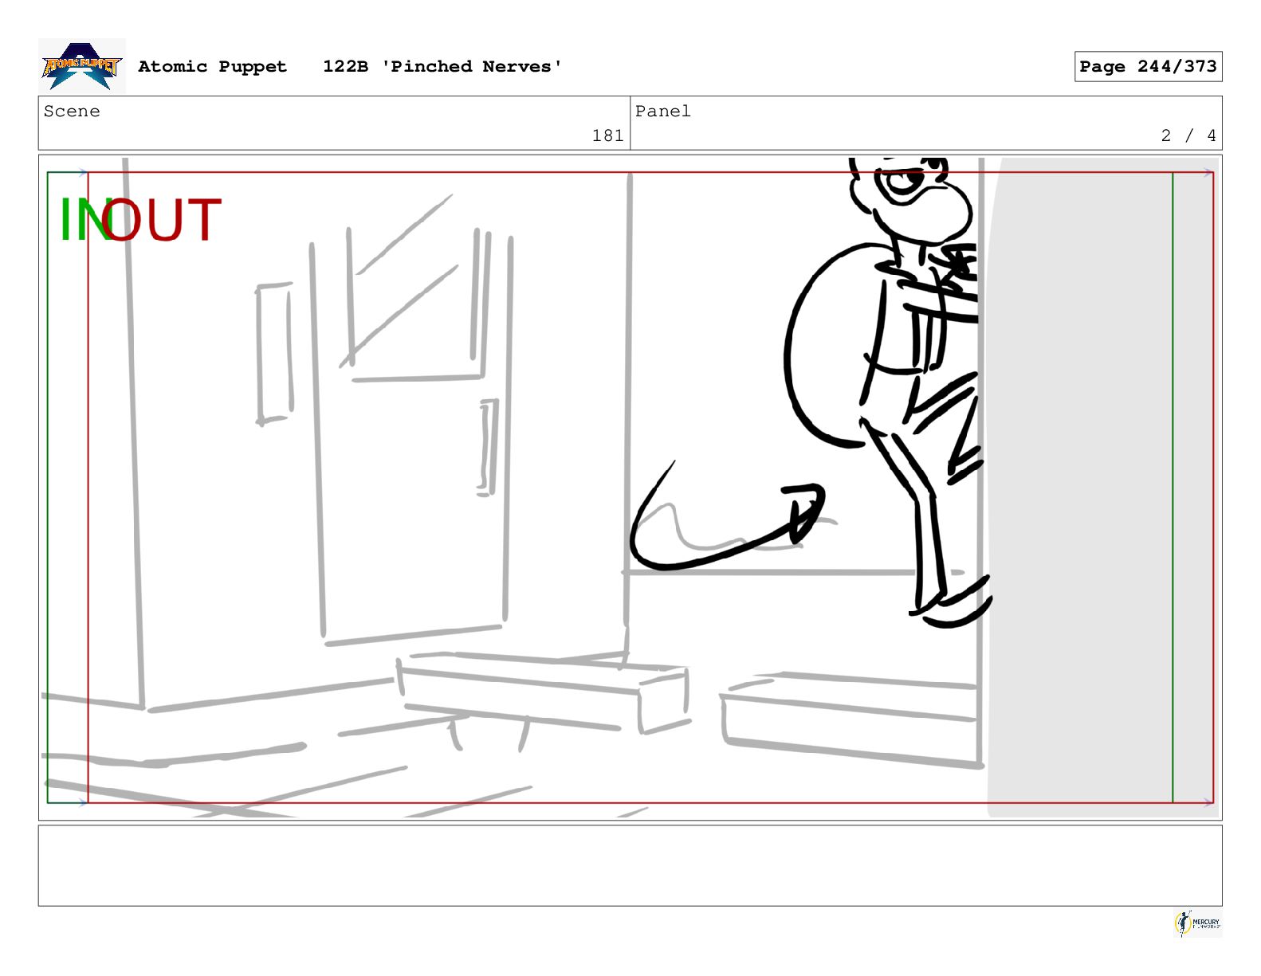
Task: Click the storyboard panel drawing
Action: pos(630,488)
